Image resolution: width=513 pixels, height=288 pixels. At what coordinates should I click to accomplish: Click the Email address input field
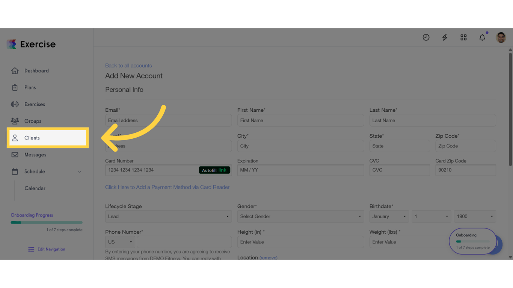point(168,120)
